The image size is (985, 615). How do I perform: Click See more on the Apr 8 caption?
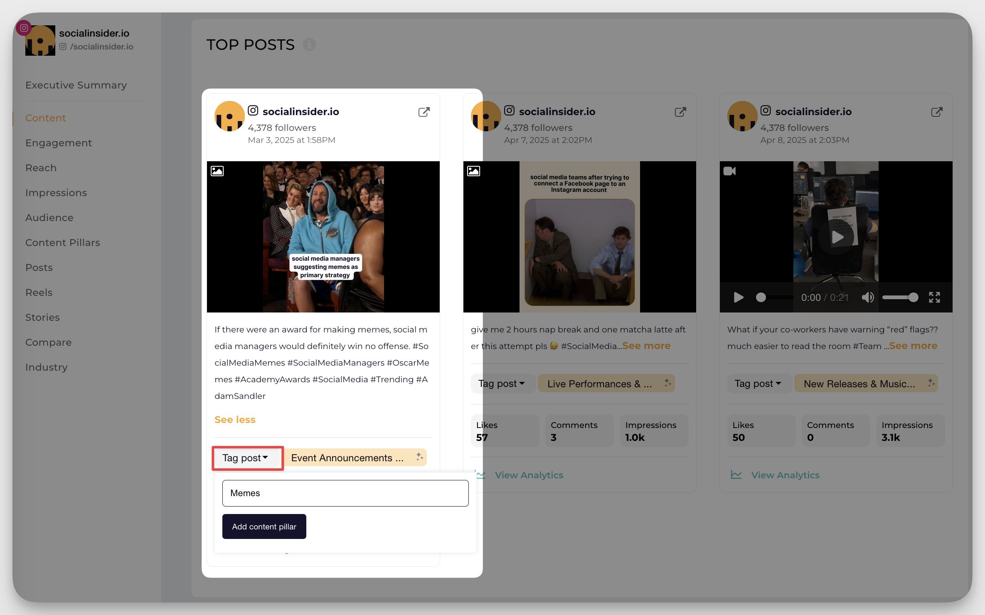913,346
